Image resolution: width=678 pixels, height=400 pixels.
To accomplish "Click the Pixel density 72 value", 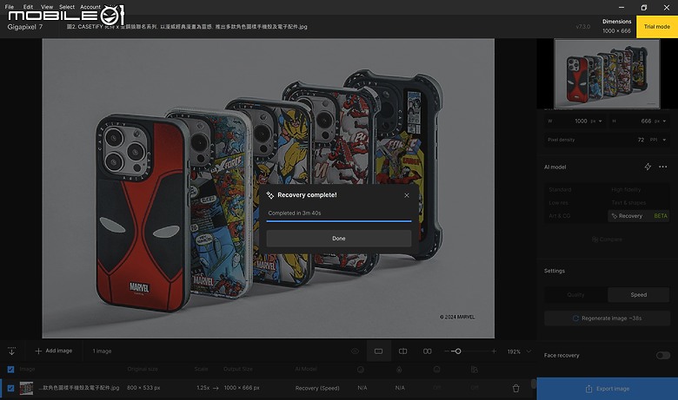I will click(x=641, y=140).
